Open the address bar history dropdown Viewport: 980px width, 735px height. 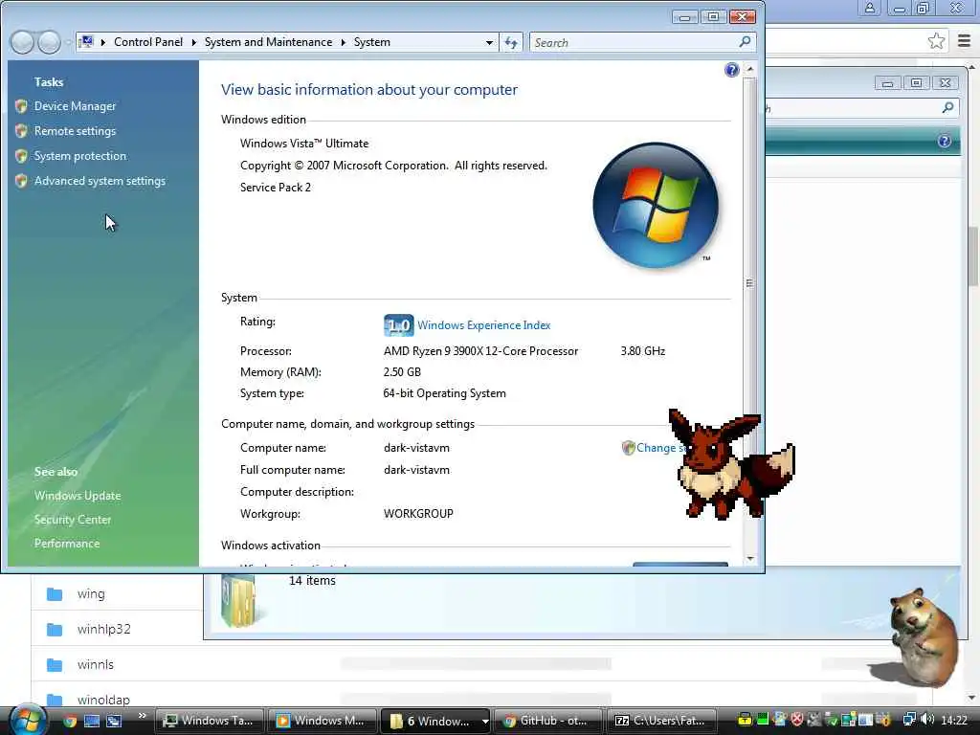(x=489, y=42)
